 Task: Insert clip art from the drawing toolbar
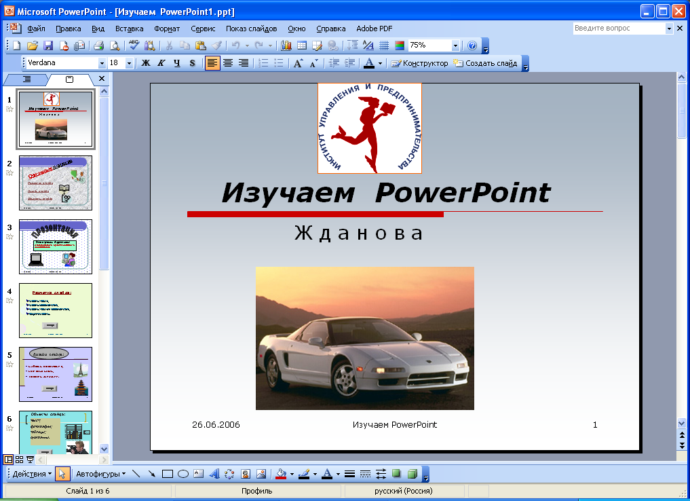click(x=246, y=474)
